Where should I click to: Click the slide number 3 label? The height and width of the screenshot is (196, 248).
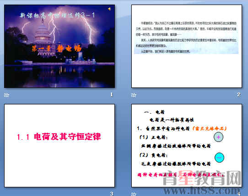tap(112, 194)
